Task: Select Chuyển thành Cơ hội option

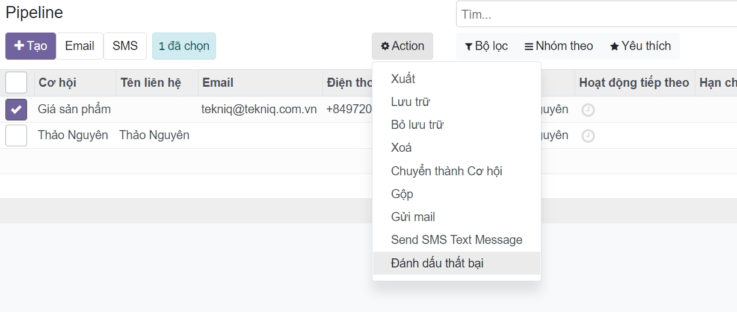Action: point(446,171)
